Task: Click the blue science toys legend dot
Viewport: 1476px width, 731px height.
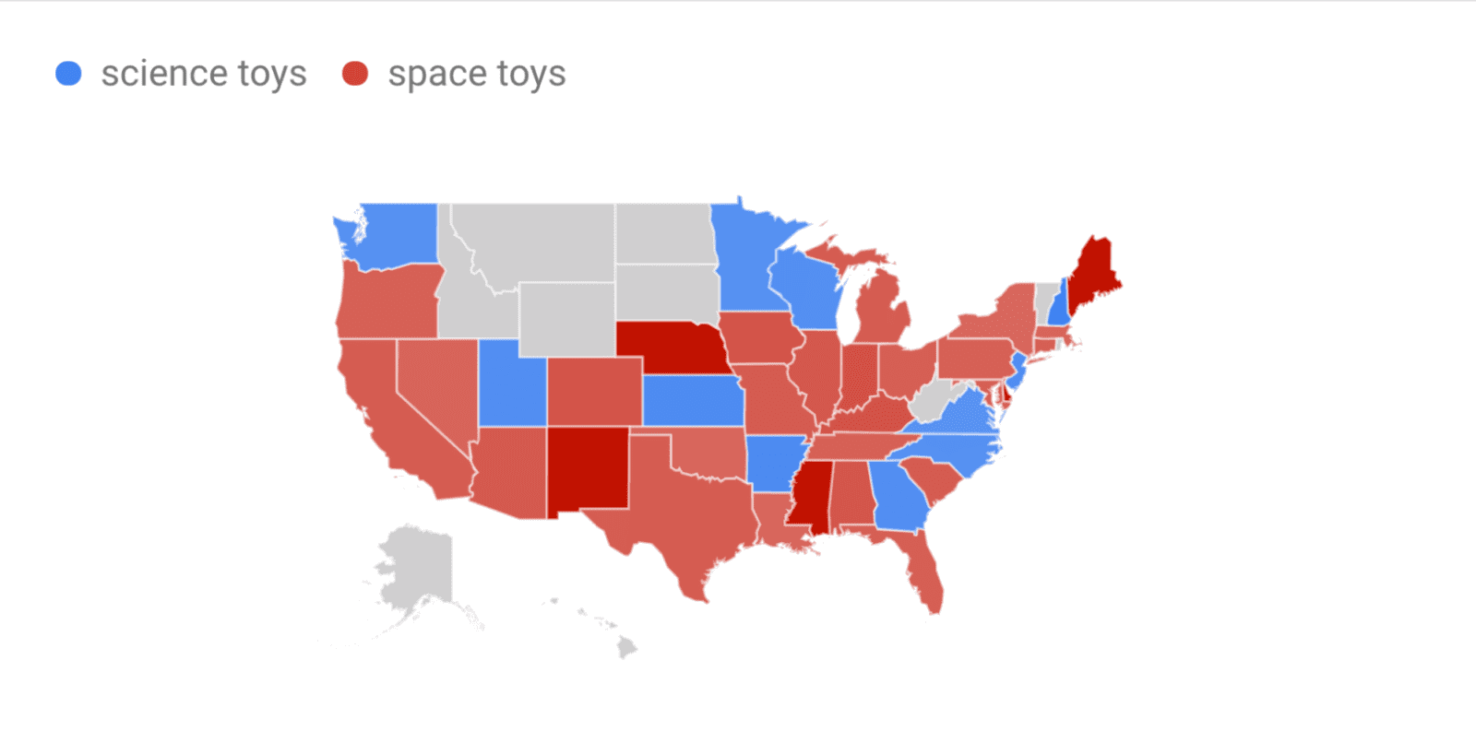Action: coord(68,74)
